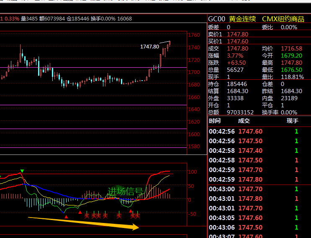Click the 买价1 bid price value
This screenshot has height=238, width=311.
[237, 41]
